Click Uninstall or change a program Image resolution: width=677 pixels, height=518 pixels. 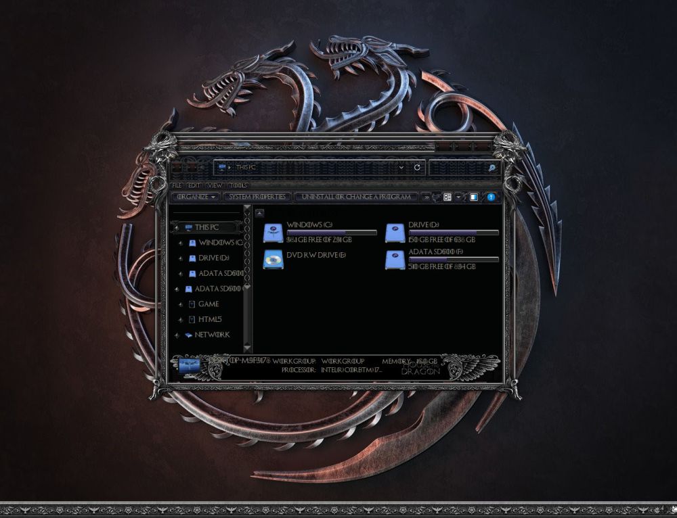tap(357, 196)
